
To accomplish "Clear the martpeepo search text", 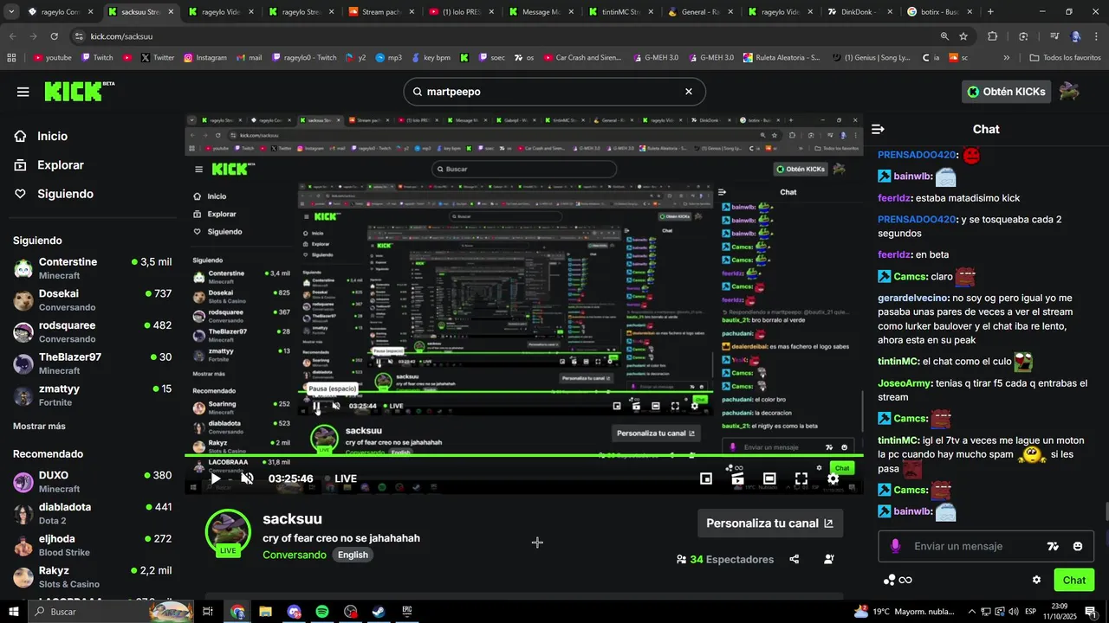I will [x=689, y=92].
